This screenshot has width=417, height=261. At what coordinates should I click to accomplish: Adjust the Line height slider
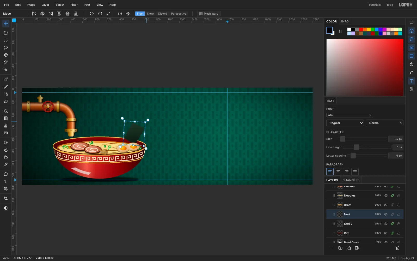(367, 147)
